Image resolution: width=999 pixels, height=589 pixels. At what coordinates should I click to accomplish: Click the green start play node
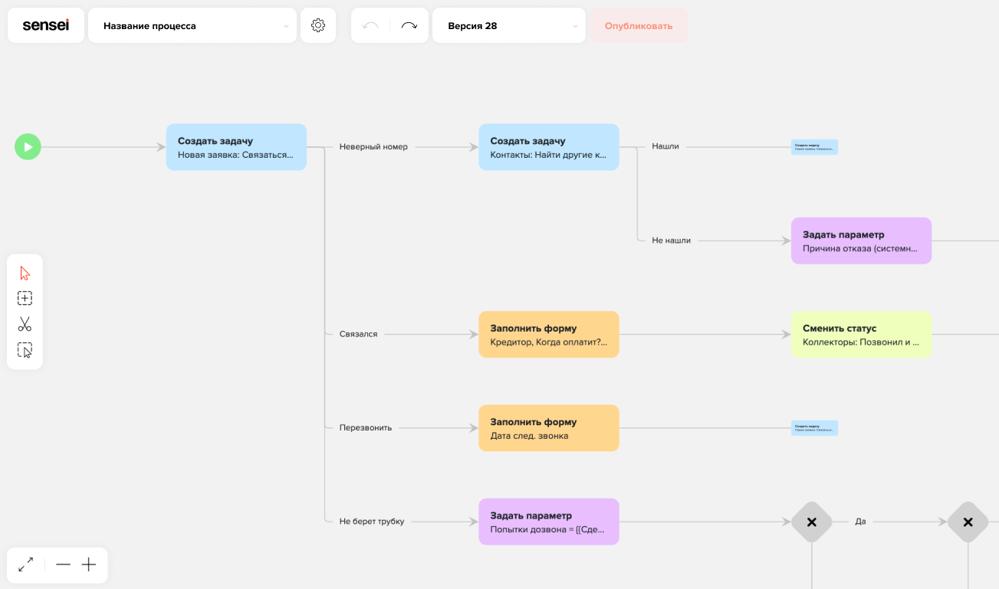pos(28,146)
